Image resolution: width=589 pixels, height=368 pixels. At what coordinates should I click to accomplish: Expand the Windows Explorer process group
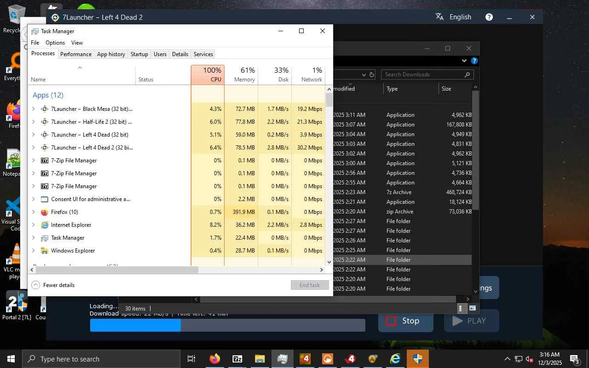34,251
